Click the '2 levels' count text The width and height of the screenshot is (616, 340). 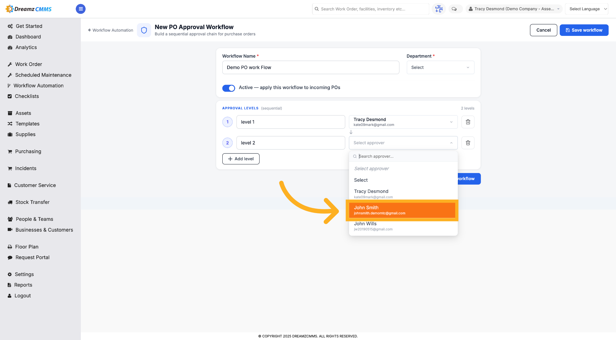tap(467, 108)
